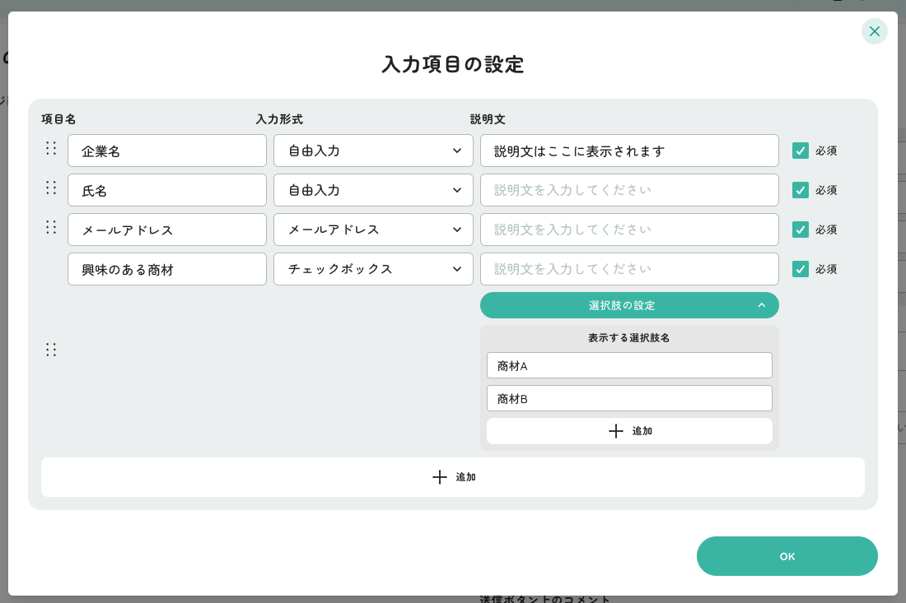Confirm settings with the OK button
906x603 pixels.
click(x=787, y=556)
